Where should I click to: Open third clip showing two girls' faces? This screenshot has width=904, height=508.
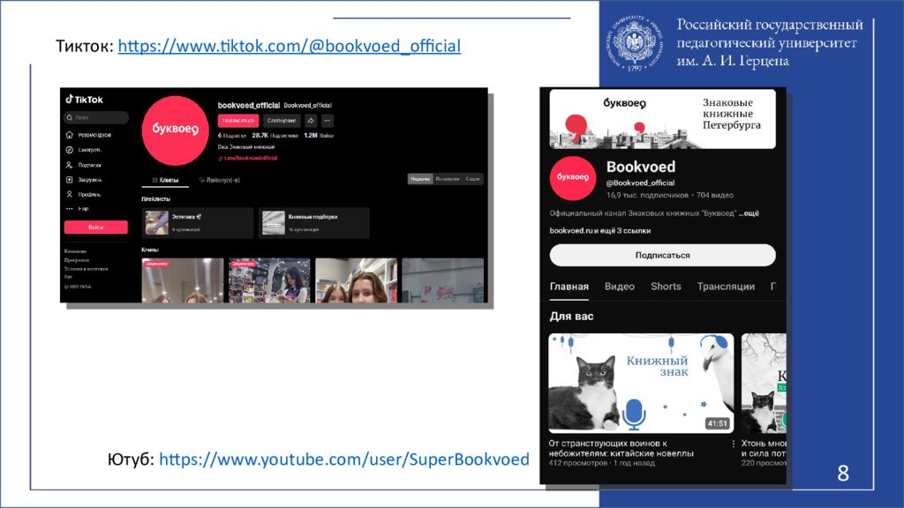coord(357,280)
